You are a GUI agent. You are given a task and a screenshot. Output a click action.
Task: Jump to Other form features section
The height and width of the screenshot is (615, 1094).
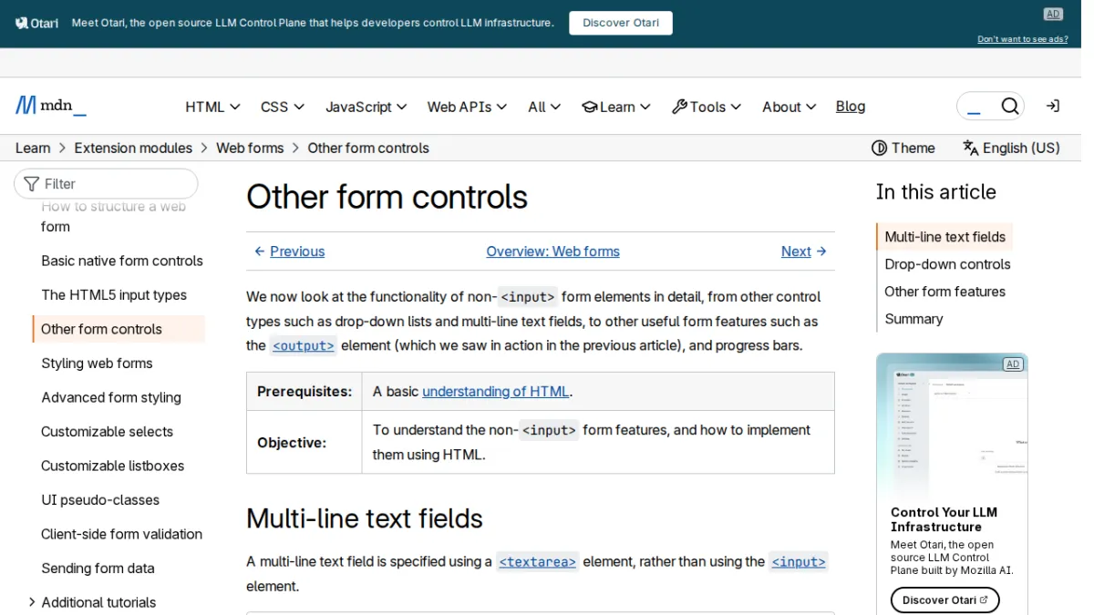(944, 292)
